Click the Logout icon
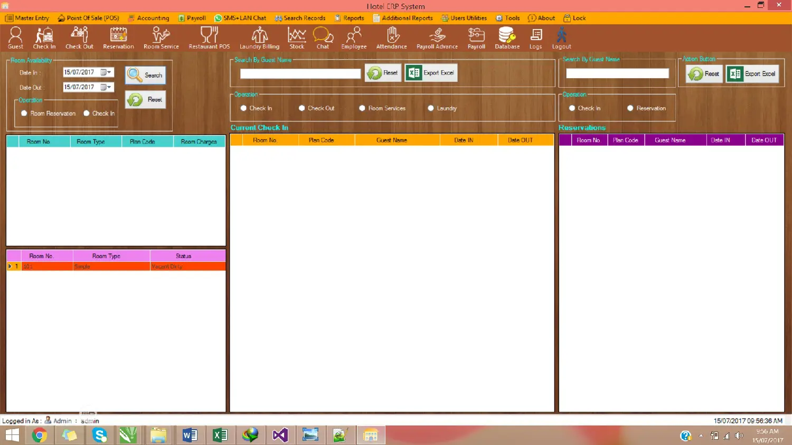The width and height of the screenshot is (792, 445). click(x=561, y=38)
